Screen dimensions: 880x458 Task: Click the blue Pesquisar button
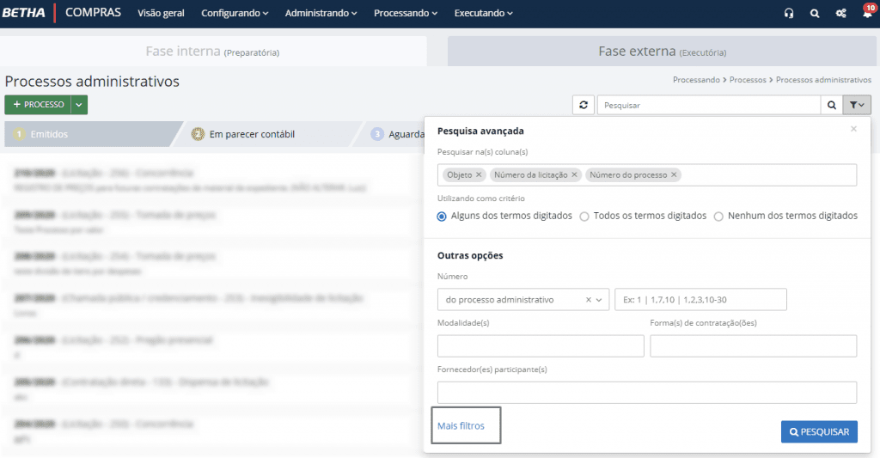819,431
